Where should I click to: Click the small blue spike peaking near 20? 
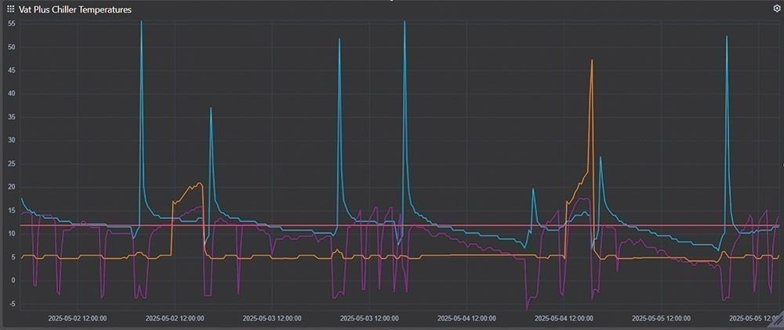pos(533,188)
